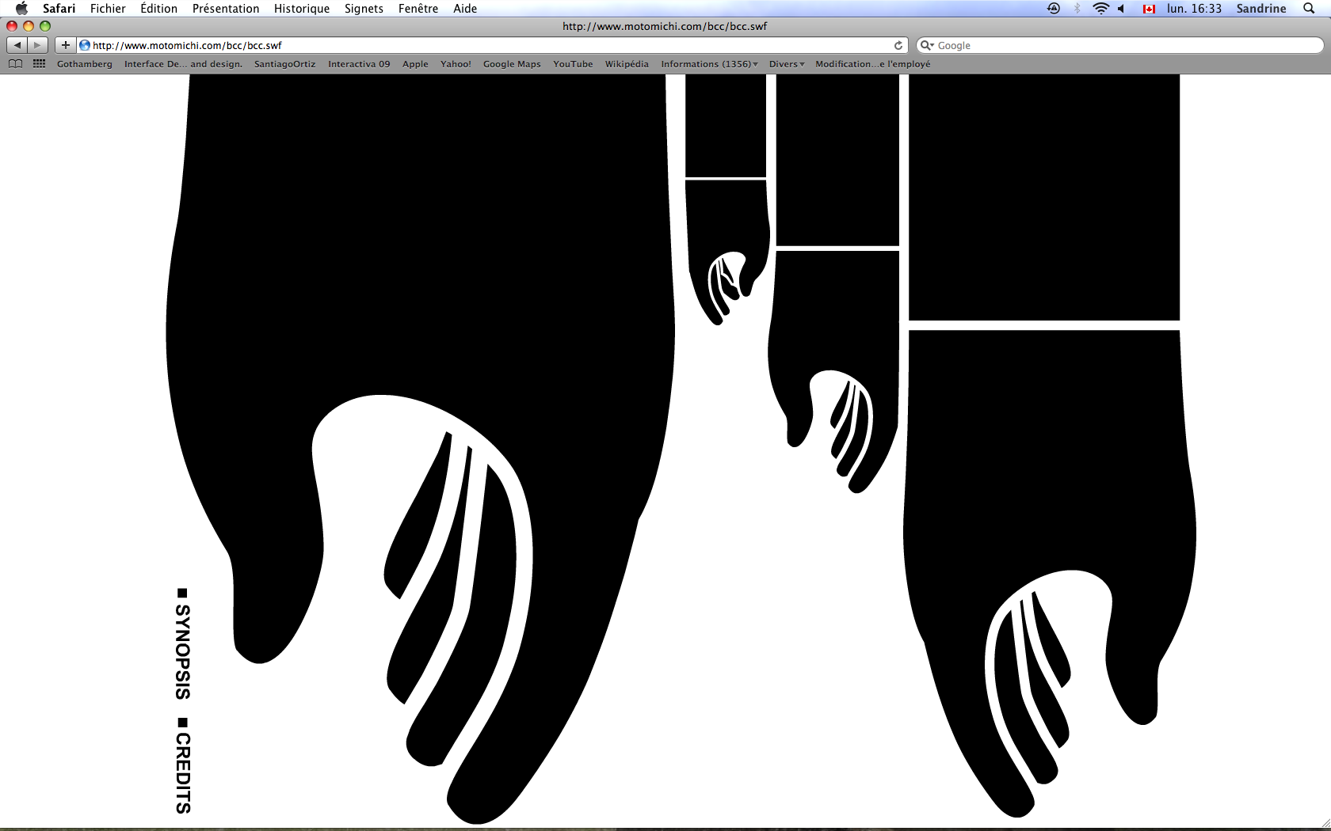The width and height of the screenshot is (1331, 831).
Task: Reload the page with the refresh icon
Action: click(898, 45)
